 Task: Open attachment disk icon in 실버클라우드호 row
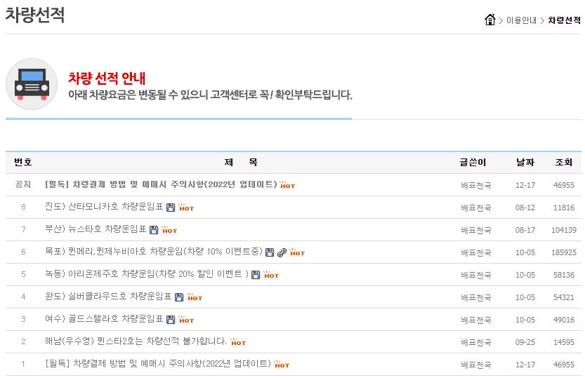[x=179, y=297]
